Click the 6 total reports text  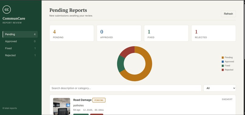(x=10, y=108)
